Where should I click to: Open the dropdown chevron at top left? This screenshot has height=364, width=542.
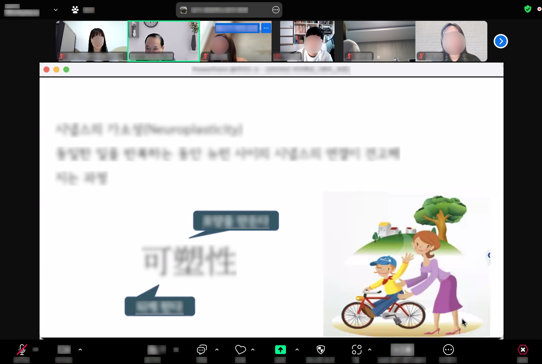[x=56, y=10]
